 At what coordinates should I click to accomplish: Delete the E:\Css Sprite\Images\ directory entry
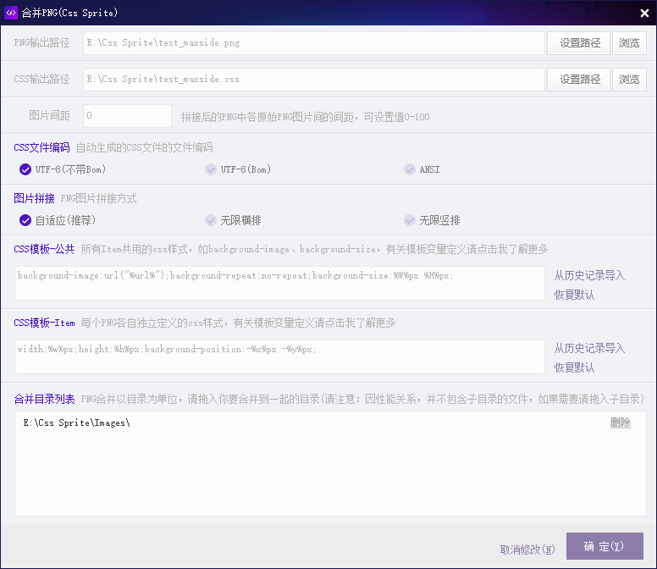pos(621,423)
